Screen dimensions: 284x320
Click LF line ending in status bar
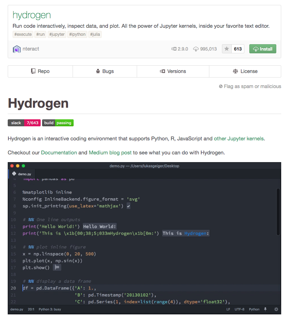click(x=228, y=309)
